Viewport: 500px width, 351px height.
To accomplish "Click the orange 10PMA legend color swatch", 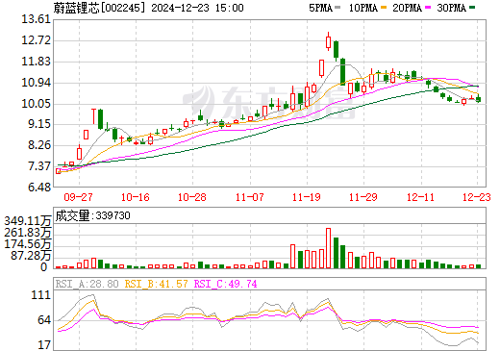I will [x=384, y=8].
